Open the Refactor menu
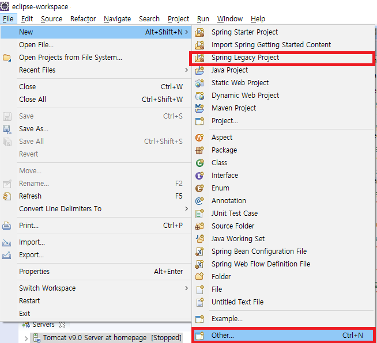Image resolution: width=377 pixels, height=343 pixels. [83, 19]
